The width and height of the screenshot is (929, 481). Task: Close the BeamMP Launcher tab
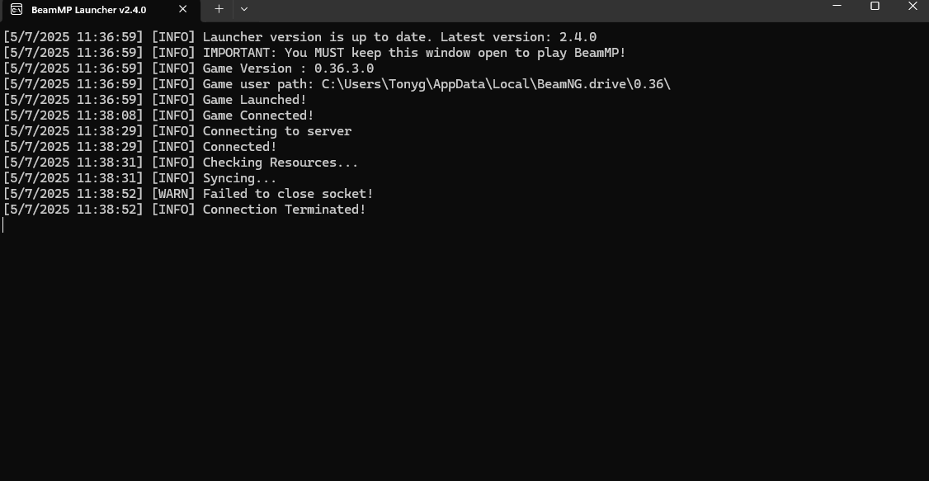coord(183,9)
